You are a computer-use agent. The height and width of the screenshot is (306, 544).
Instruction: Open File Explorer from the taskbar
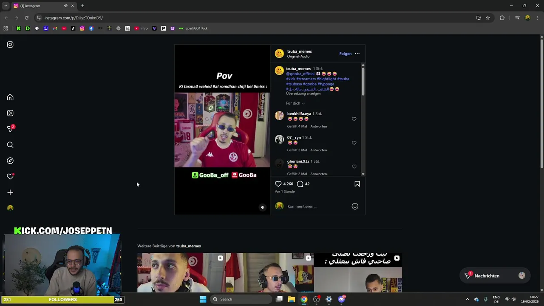[292, 299]
